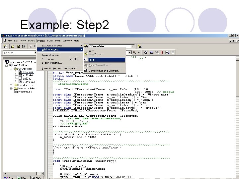Click the Build icon in Build minibar
Screen dimensions: 239x179
tap(151, 52)
